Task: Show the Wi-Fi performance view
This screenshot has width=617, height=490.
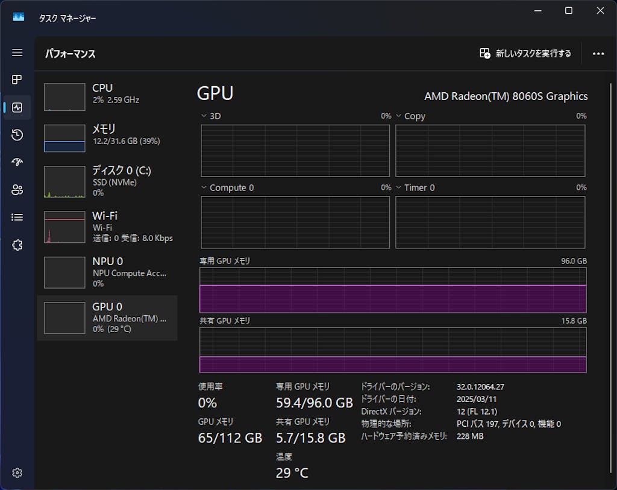Action: point(107,227)
